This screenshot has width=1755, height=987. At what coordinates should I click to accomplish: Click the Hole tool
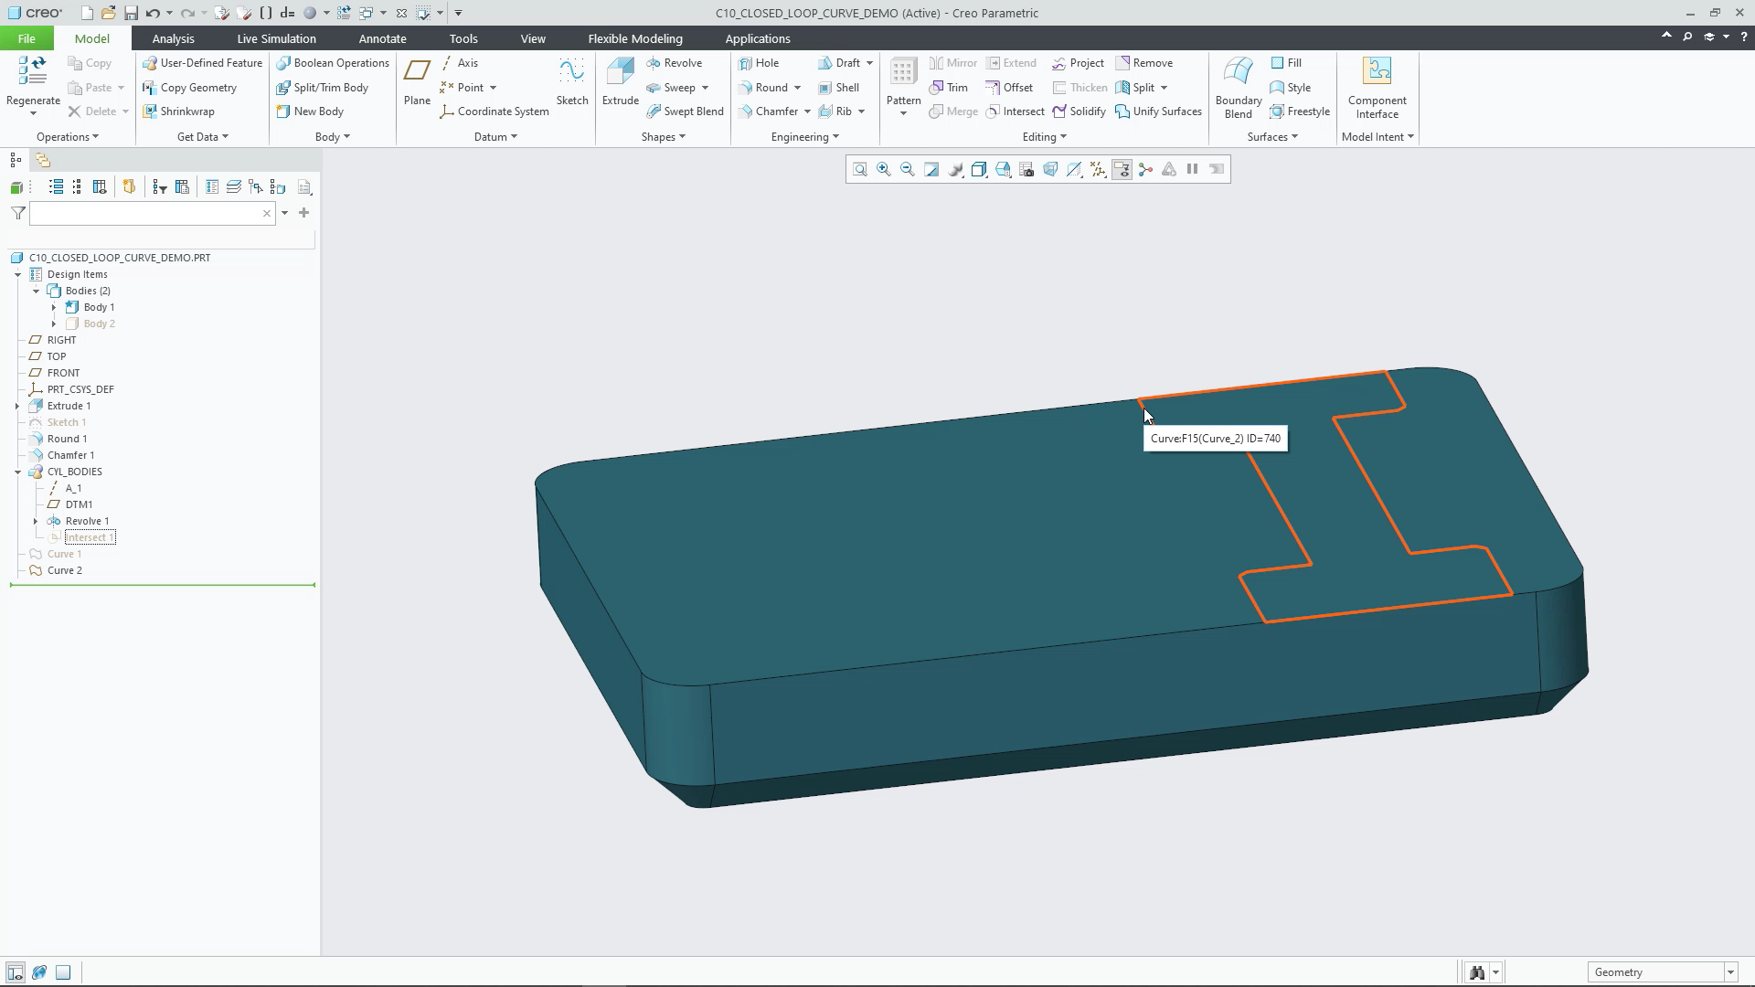tap(759, 63)
